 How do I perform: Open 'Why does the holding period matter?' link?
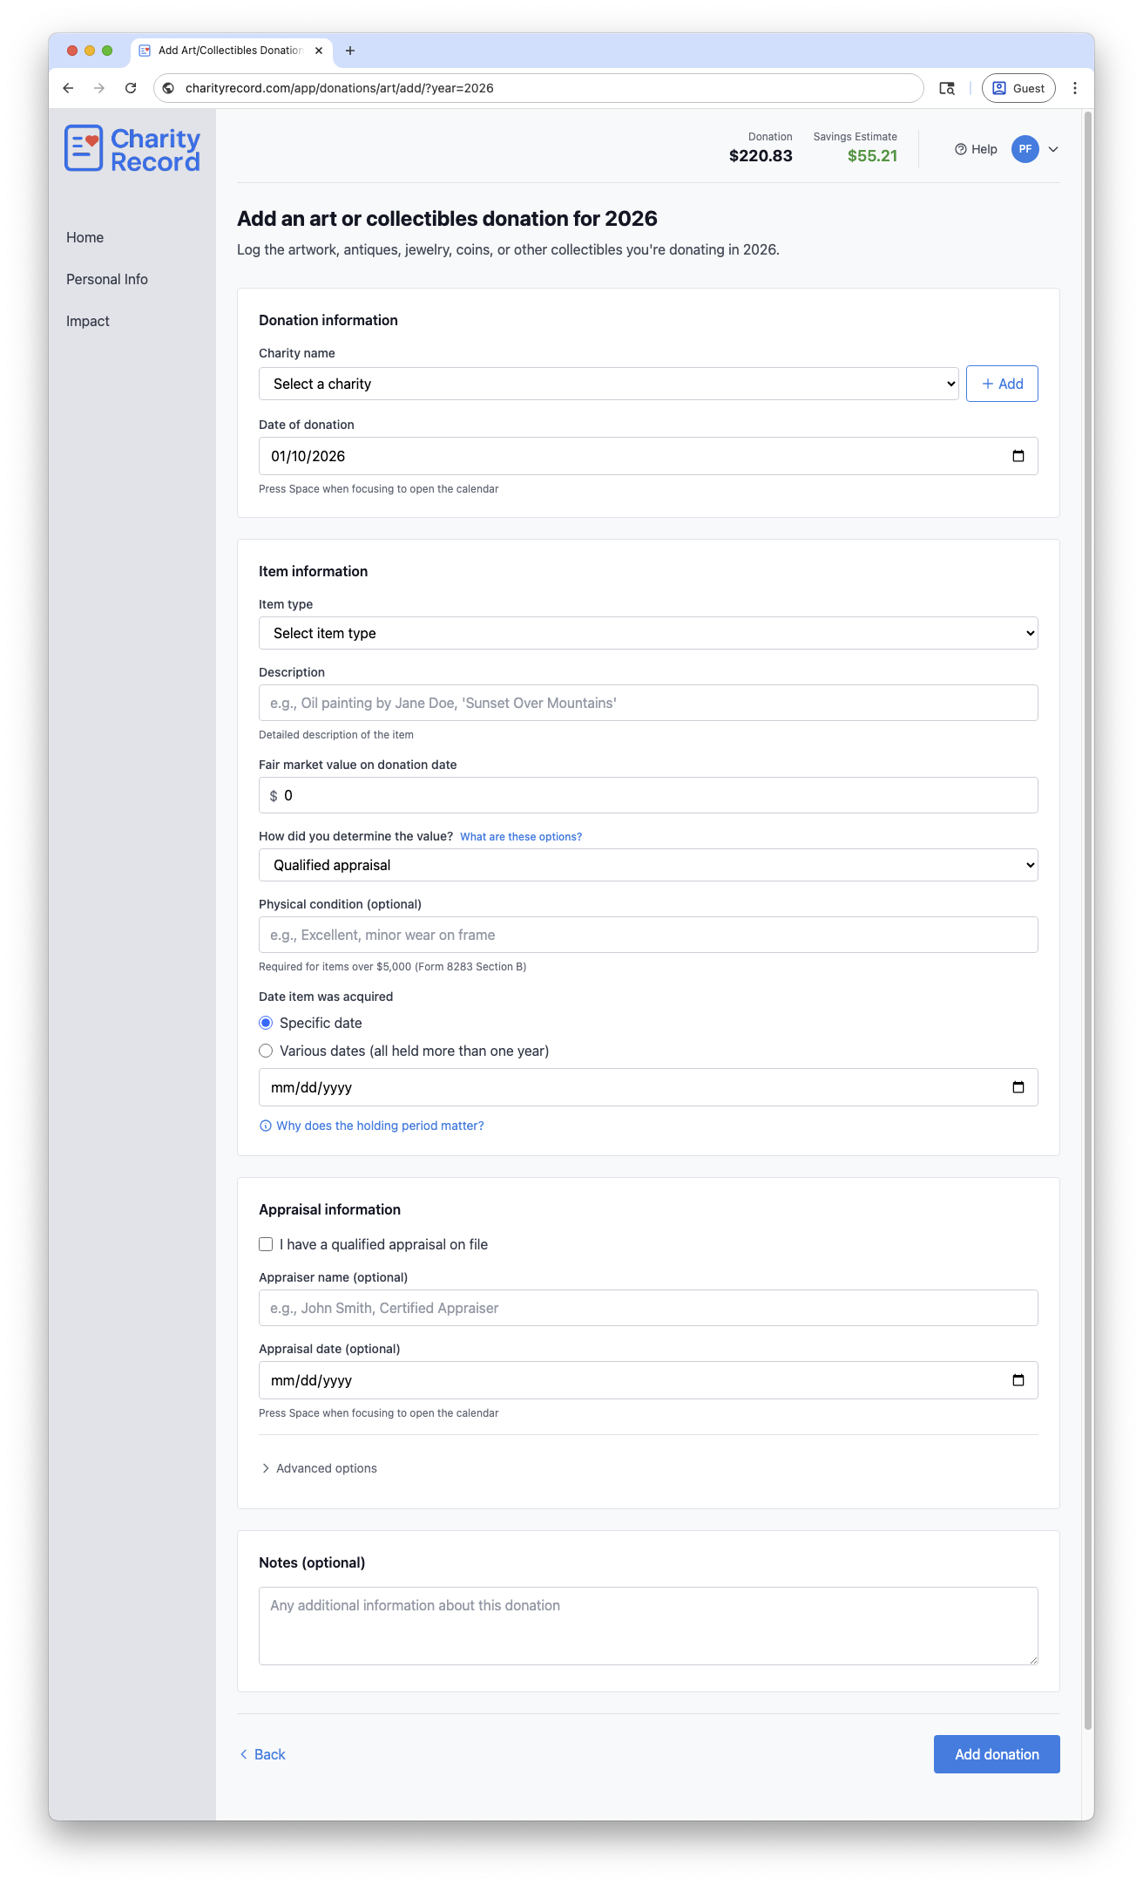(x=379, y=1126)
